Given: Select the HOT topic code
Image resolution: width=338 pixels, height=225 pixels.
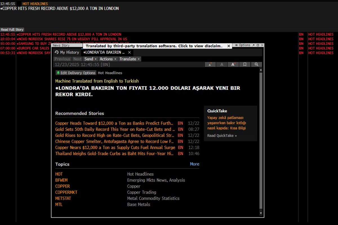Looking at the screenshot, I should point(59,174).
